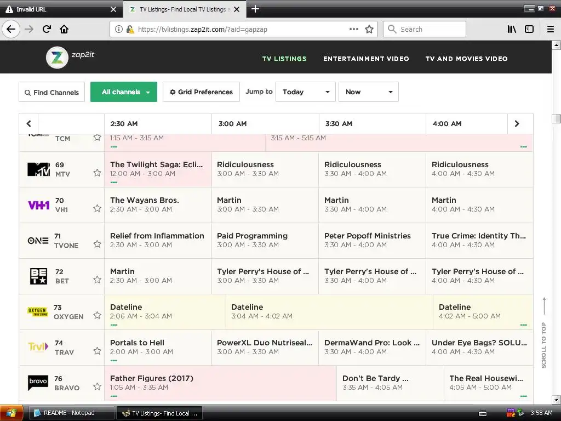Favorite the TCM channel star

[x=97, y=138]
